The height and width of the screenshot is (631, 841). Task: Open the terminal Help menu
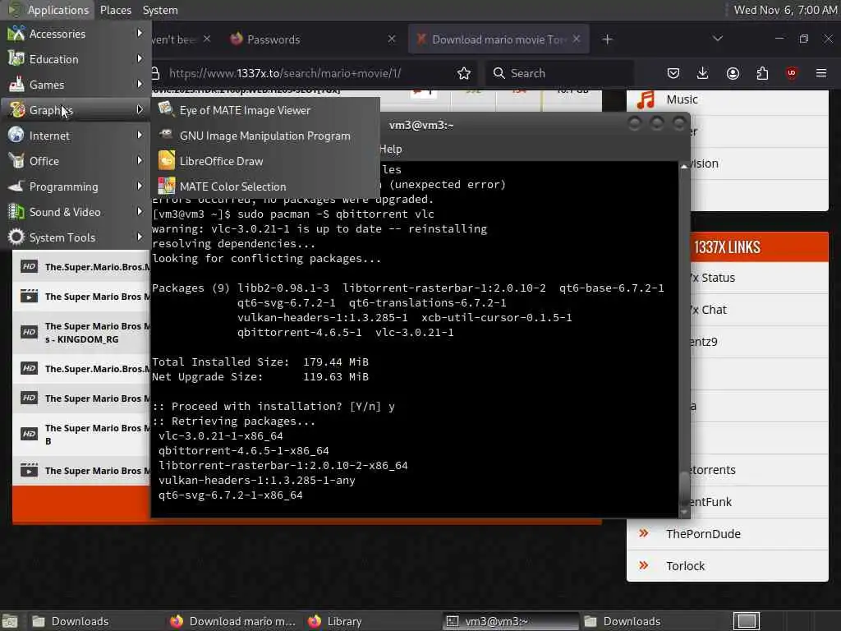(390, 150)
